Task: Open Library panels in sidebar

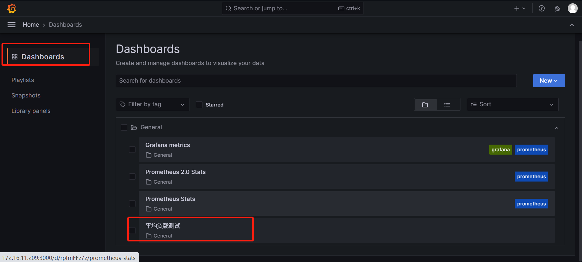Action: click(x=31, y=111)
